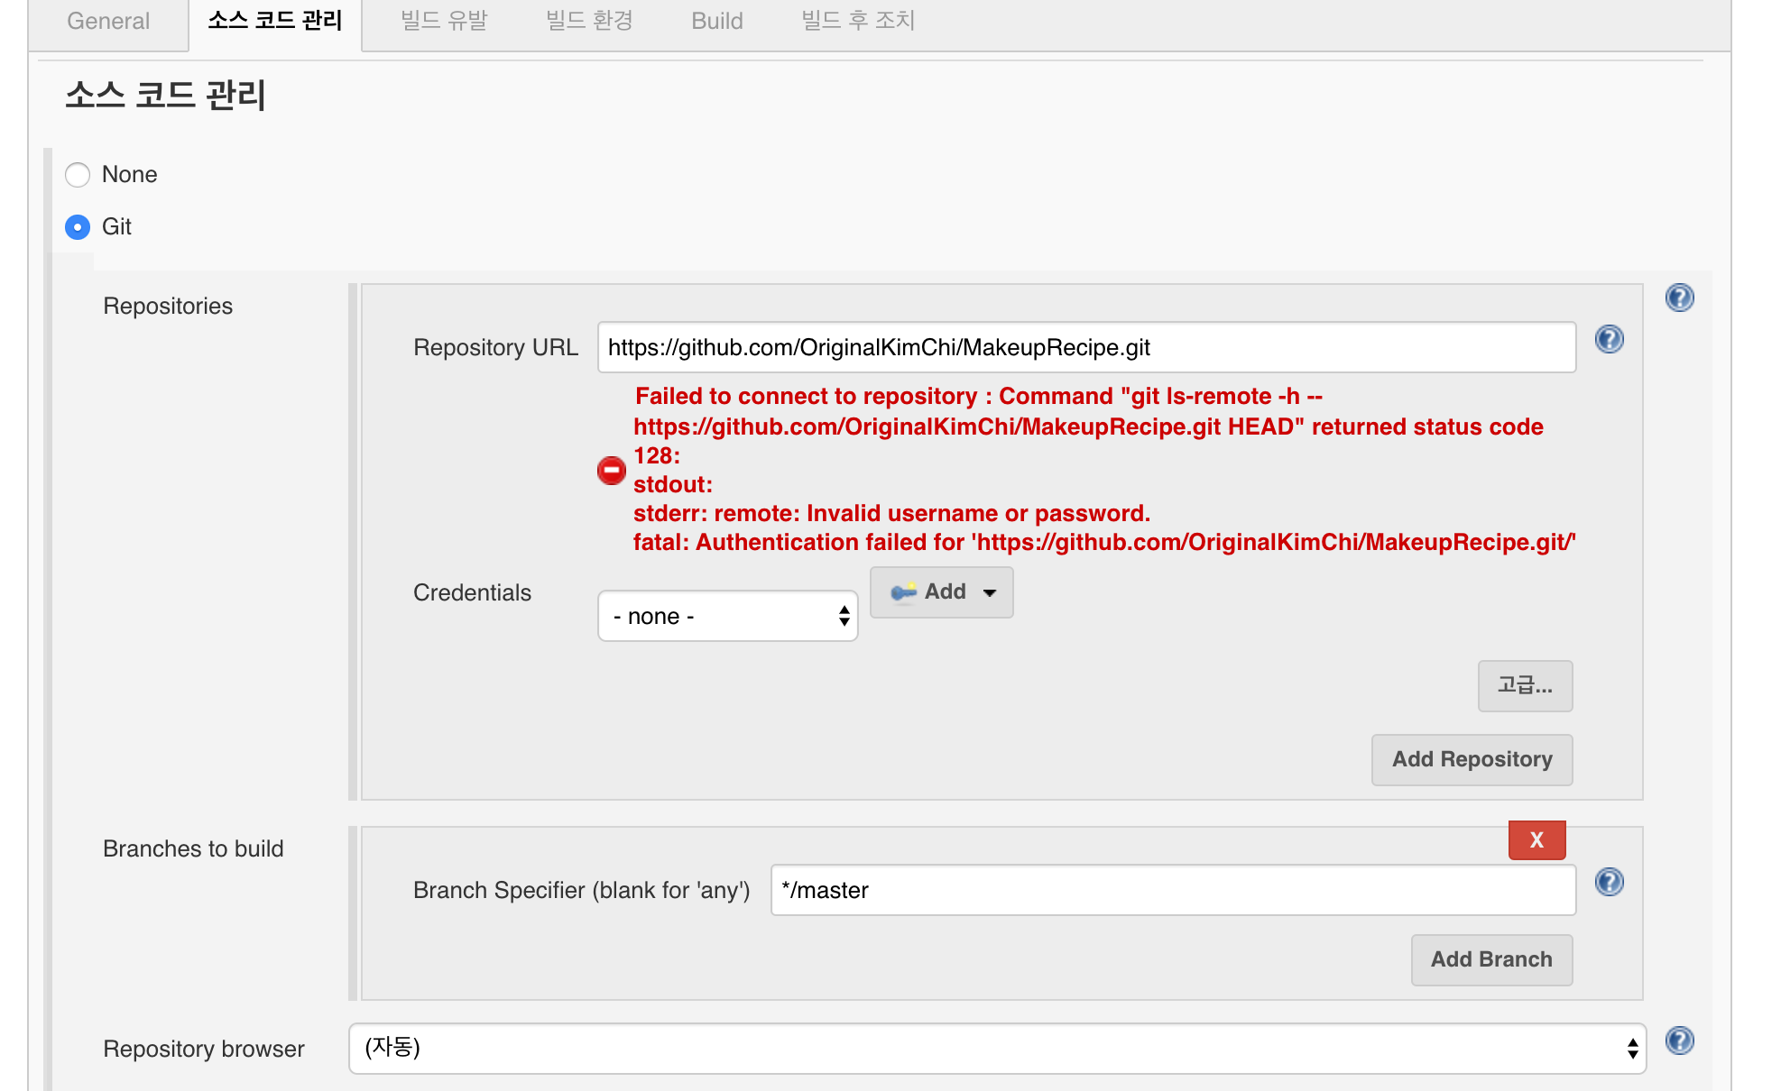Click the Add Repository button
This screenshot has height=1091, width=1781.
click(x=1472, y=760)
